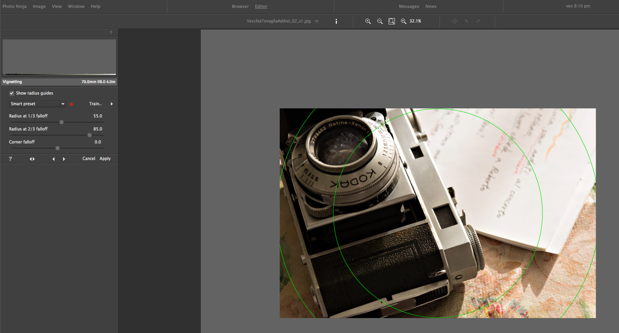Go to next filter panel arrow
619x333 pixels.
64,159
